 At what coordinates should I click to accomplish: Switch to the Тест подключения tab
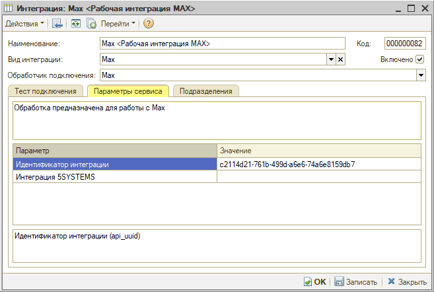tap(46, 91)
